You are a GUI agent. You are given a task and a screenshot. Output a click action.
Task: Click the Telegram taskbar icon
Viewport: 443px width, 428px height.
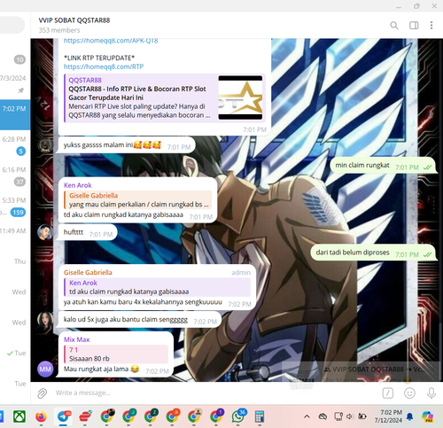coord(63,416)
